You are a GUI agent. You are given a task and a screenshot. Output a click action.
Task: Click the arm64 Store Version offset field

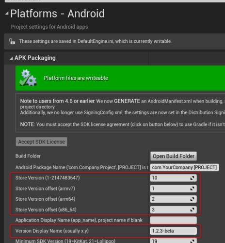(x=173, y=199)
